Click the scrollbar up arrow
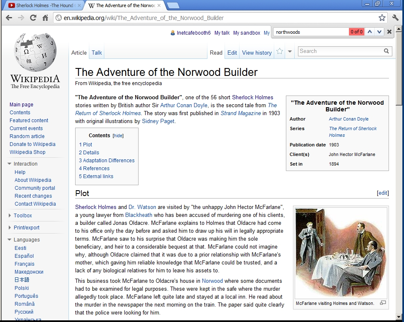The height and width of the screenshot is (322, 404). [x=399, y=28]
